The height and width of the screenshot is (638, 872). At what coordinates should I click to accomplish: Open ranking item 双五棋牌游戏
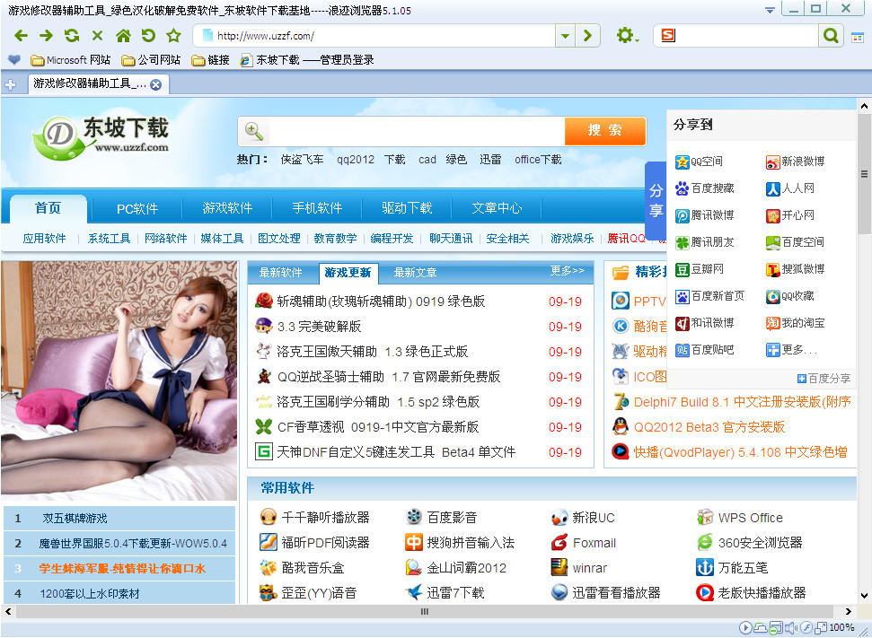tap(75, 519)
